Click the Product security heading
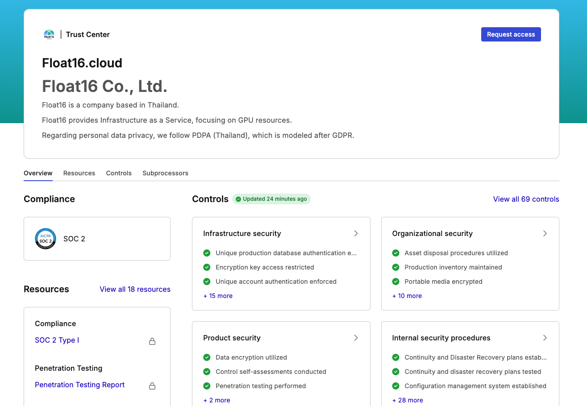 pyautogui.click(x=232, y=338)
